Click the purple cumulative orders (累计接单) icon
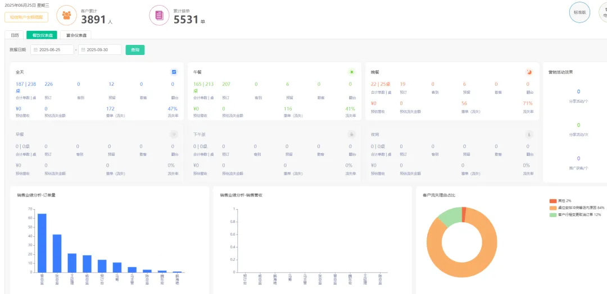This screenshot has width=607, height=294. coord(159,15)
